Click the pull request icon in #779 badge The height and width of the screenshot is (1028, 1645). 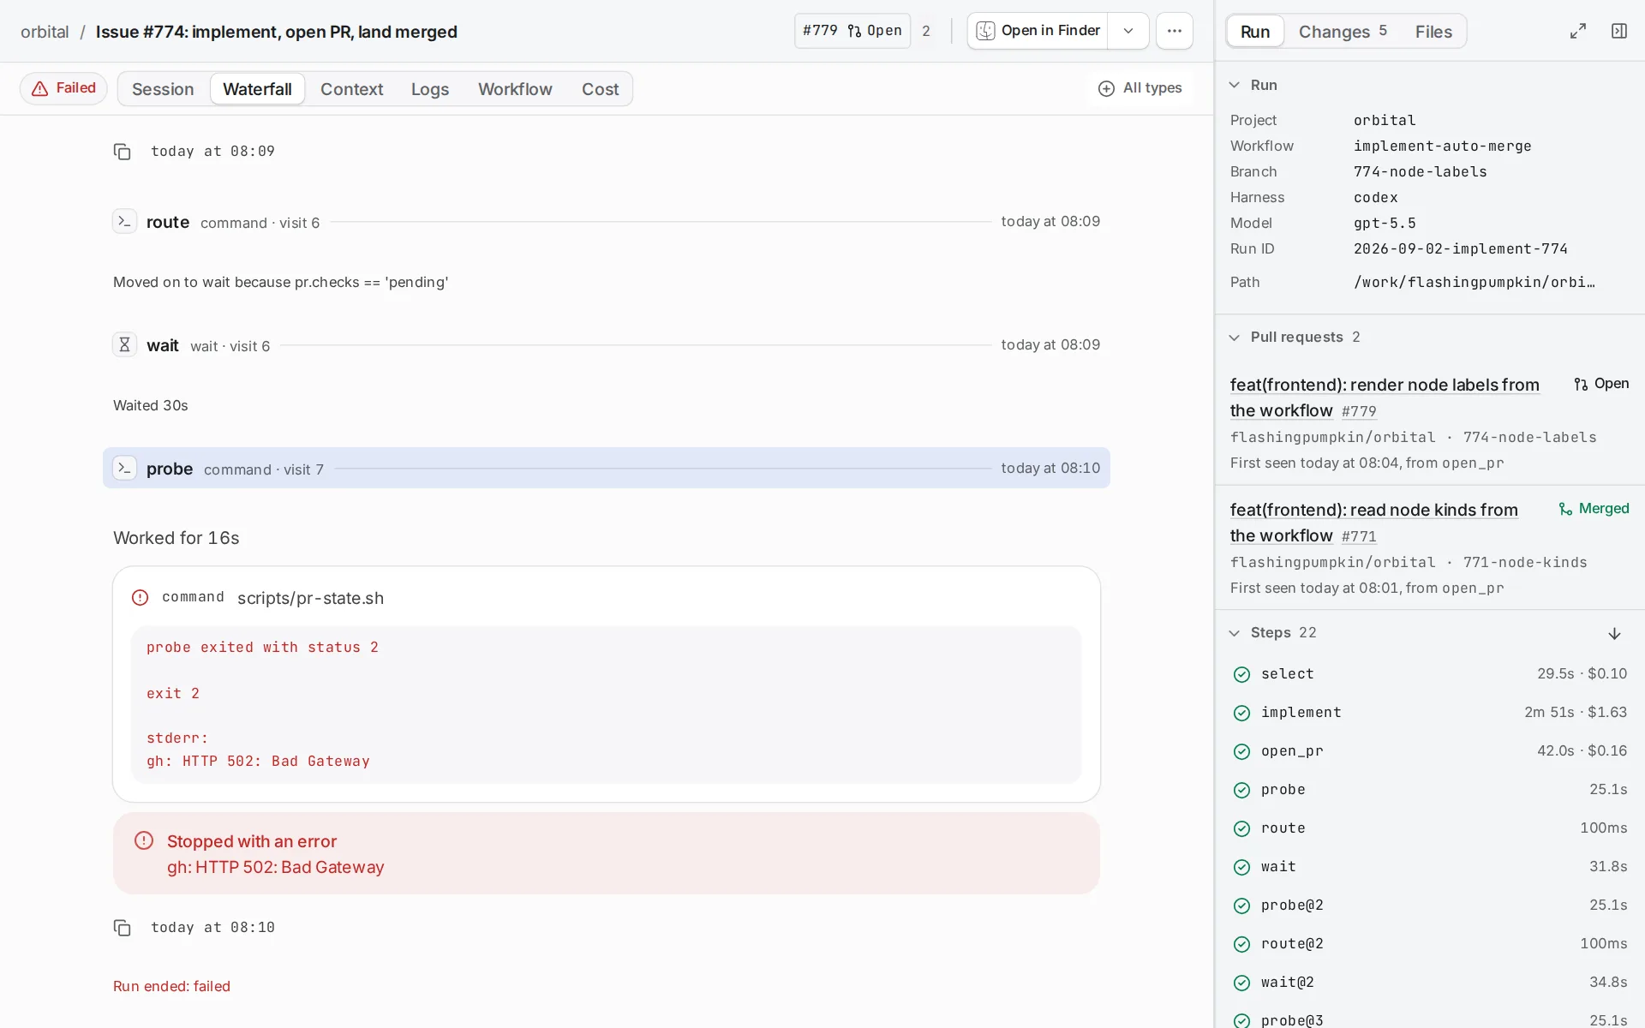pos(854,31)
